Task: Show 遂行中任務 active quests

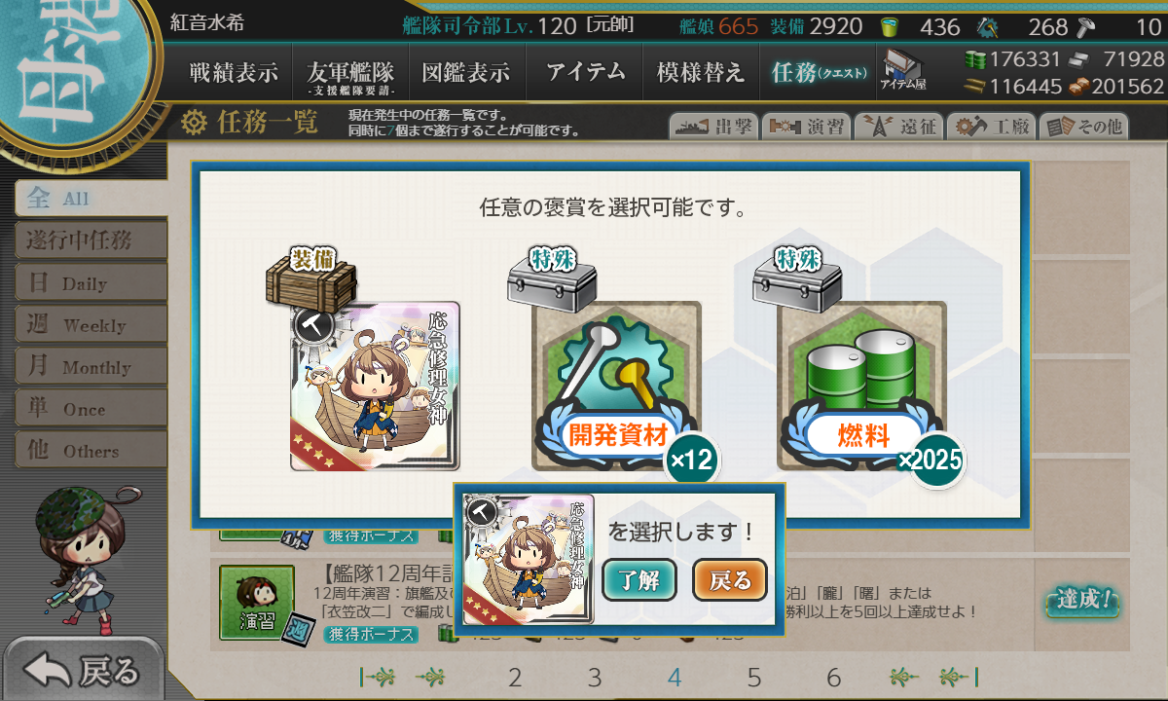Action: [x=91, y=240]
